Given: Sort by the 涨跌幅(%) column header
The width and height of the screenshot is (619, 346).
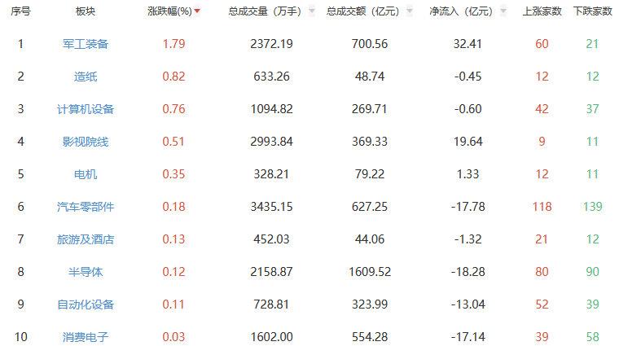Looking at the screenshot, I should point(169,11).
